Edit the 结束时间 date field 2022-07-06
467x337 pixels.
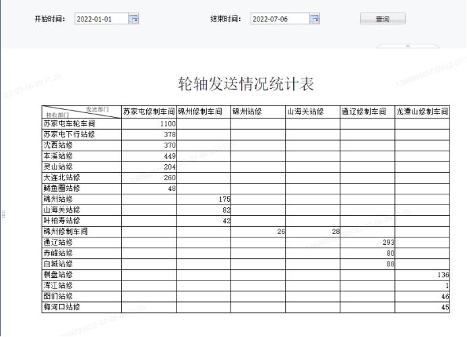click(280, 19)
